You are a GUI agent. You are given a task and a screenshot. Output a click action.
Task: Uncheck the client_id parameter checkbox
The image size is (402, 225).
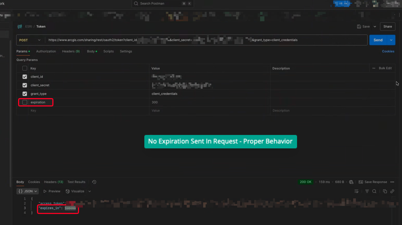click(x=25, y=77)
